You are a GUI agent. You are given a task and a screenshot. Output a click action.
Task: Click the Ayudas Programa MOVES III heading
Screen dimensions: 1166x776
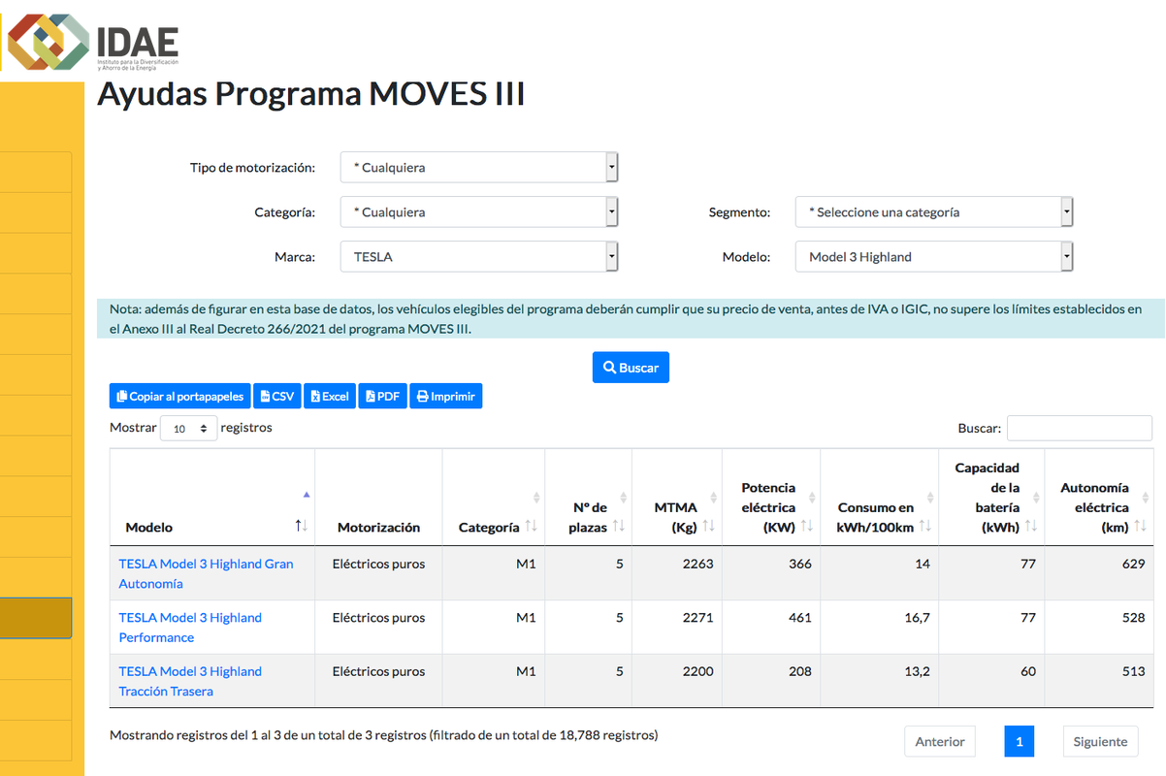(311, 94)
